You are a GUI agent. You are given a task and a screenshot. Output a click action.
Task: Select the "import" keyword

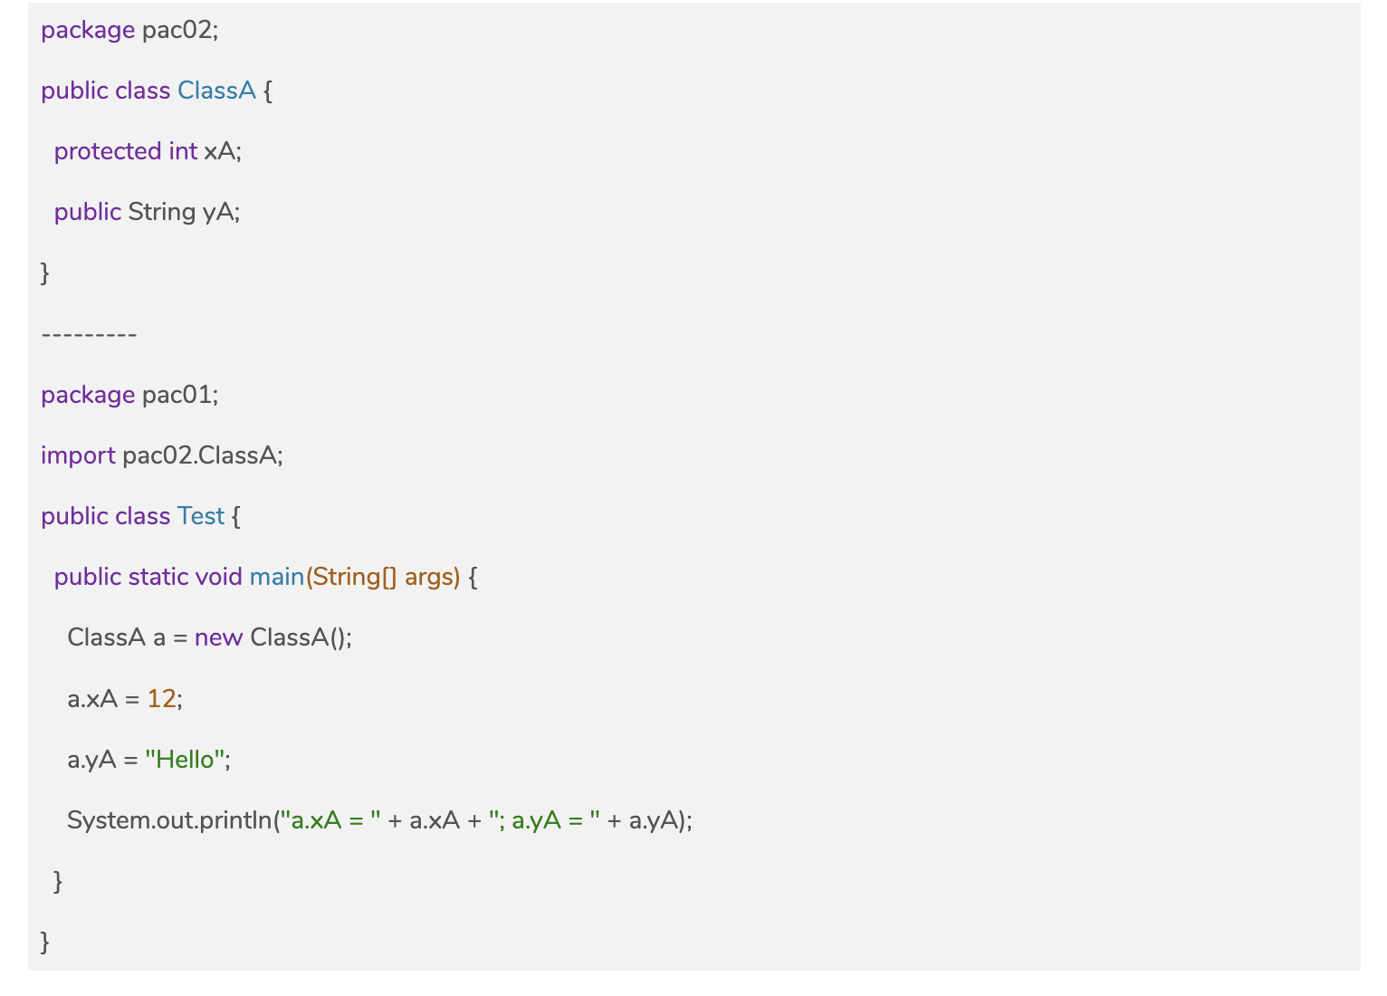tap(78, 455)
